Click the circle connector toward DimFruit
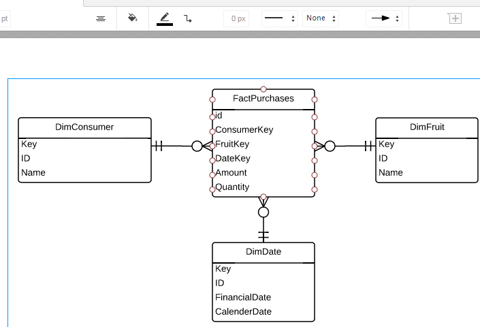The height and width of the screenshot is (327, 480). (x=330, y=146)
